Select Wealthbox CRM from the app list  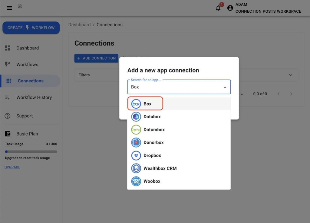179,168
